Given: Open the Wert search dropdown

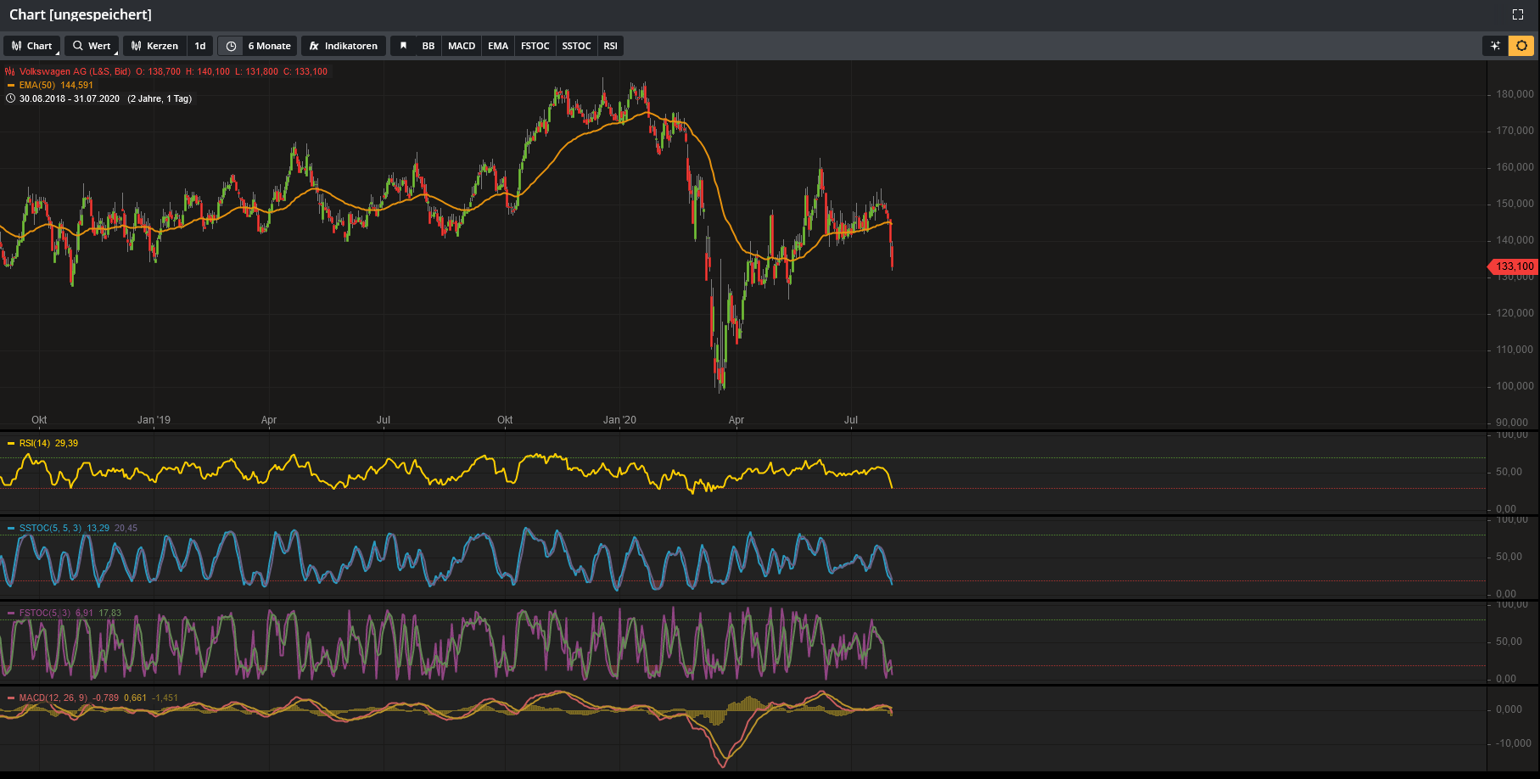Looking at the screenshot, I should pyautogui.click(x=92, y=46).
